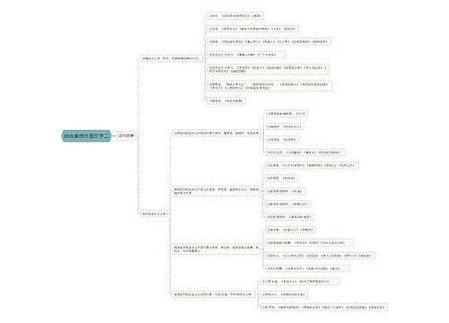Select the first two-line leaf in upper group
Viewport: 449px width, 323px height.
tap(269, 69)
